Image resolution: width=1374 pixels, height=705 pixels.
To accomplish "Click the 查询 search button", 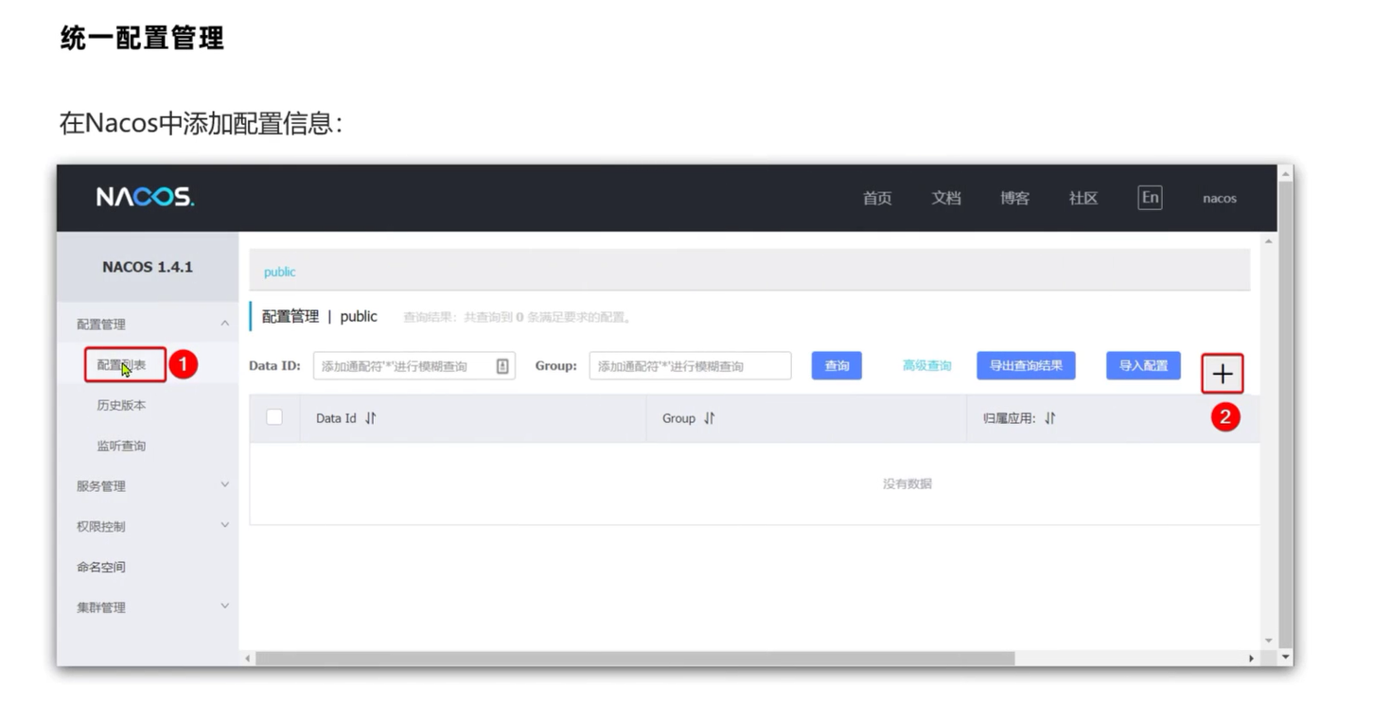I will (x=836, y=365).
